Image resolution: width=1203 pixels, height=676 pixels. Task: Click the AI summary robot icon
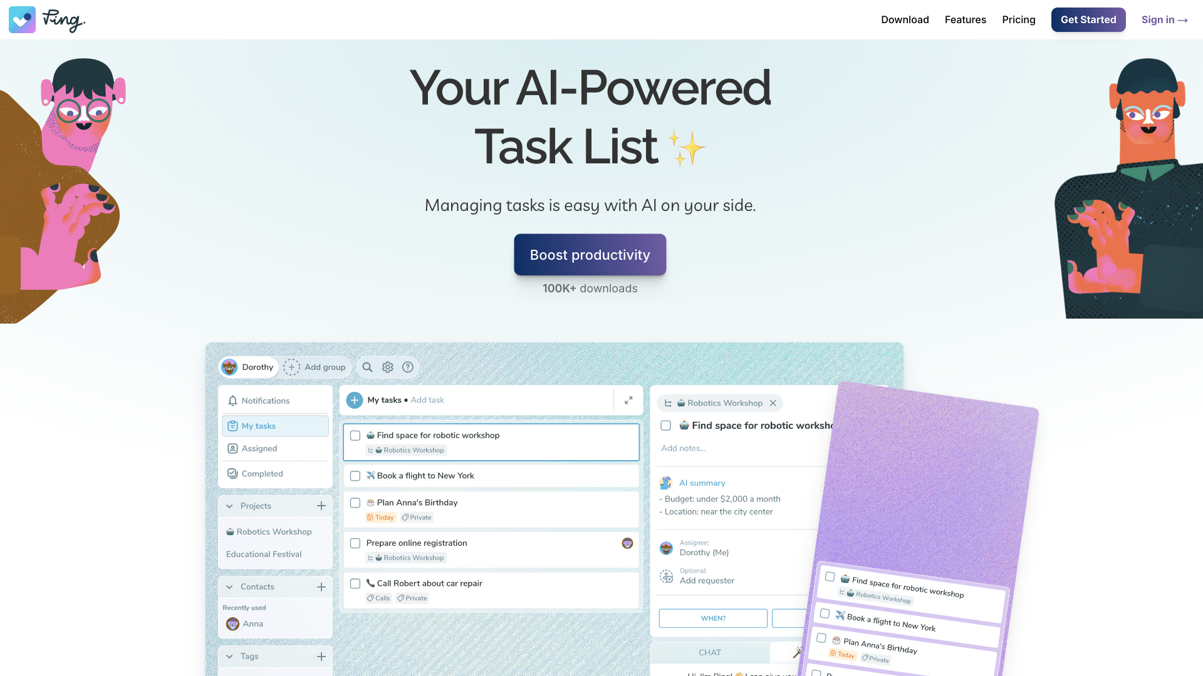665,482
